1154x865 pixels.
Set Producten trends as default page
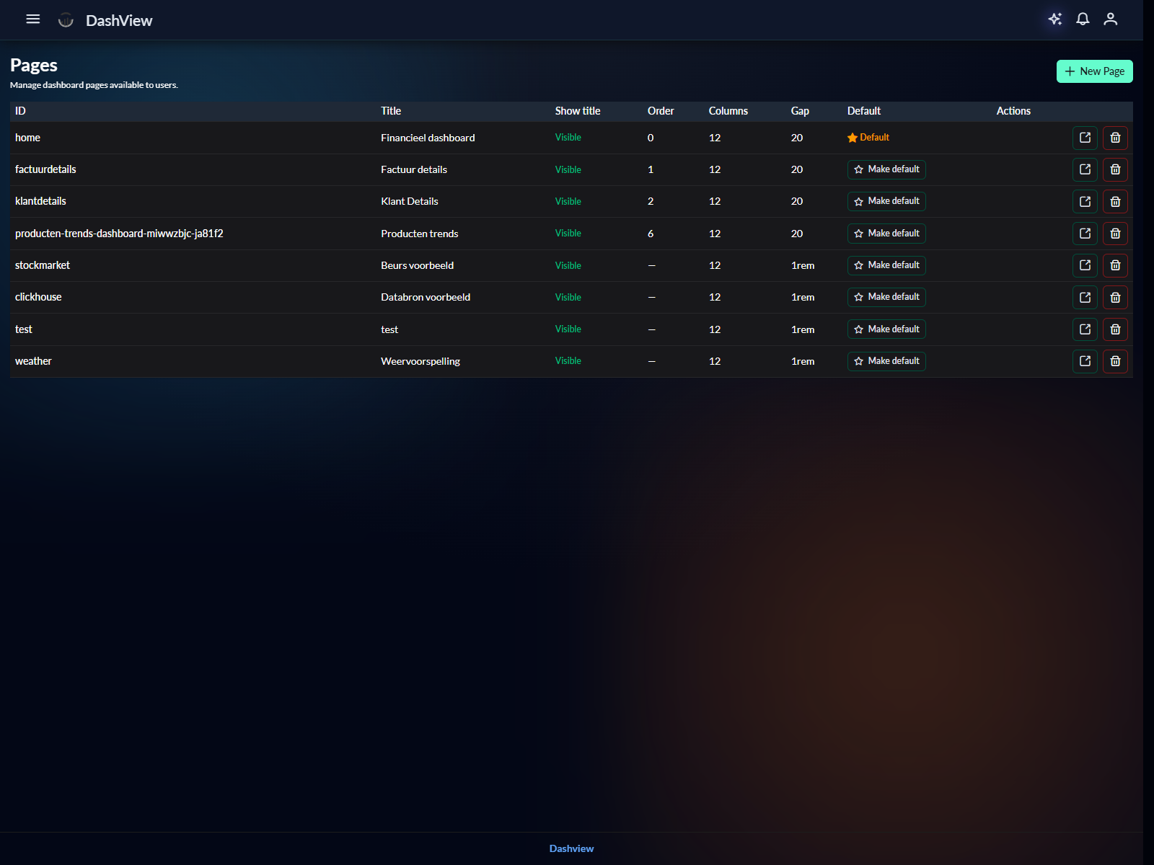886,234
